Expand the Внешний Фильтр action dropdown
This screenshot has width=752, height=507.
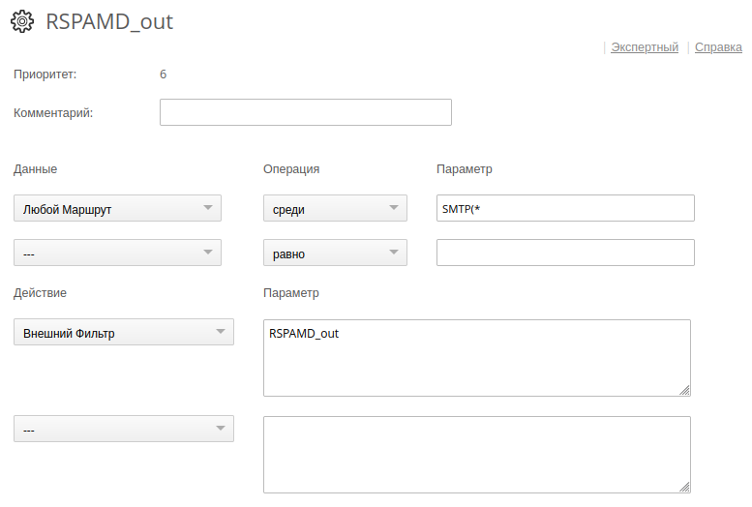point(123,332)
